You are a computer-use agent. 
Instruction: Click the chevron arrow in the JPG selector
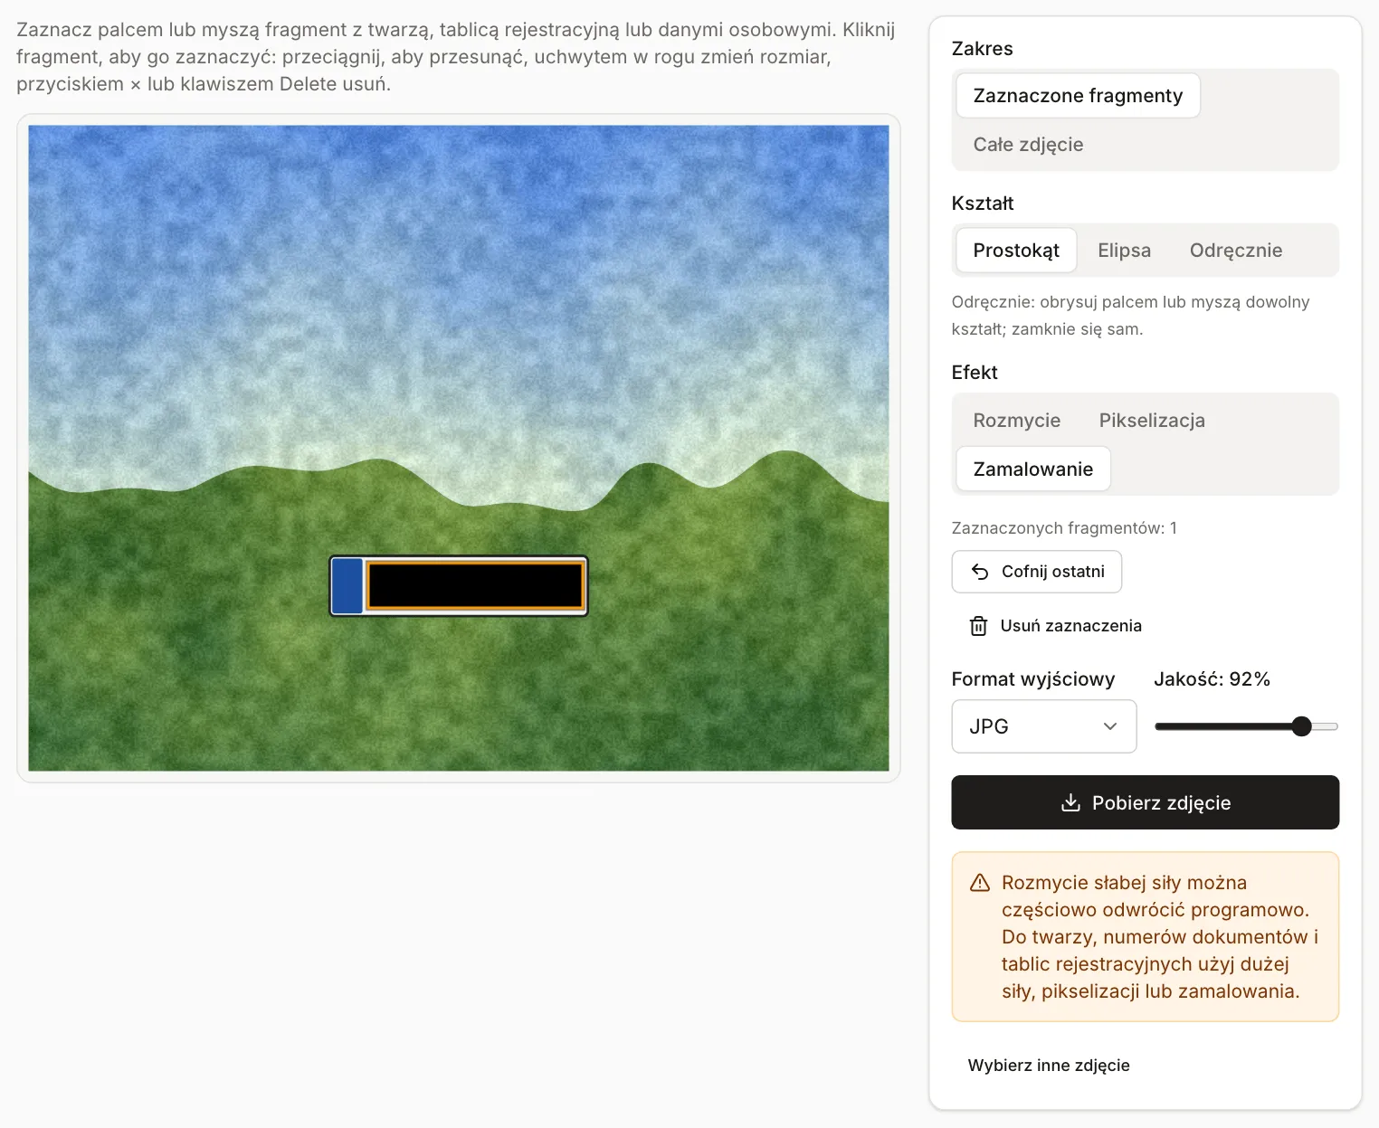pyautogui.click(x=1110, y=726)
